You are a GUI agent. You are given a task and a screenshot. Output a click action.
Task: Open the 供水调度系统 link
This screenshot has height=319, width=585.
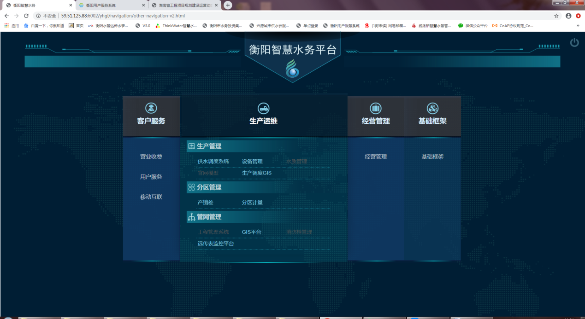point(213,162)
